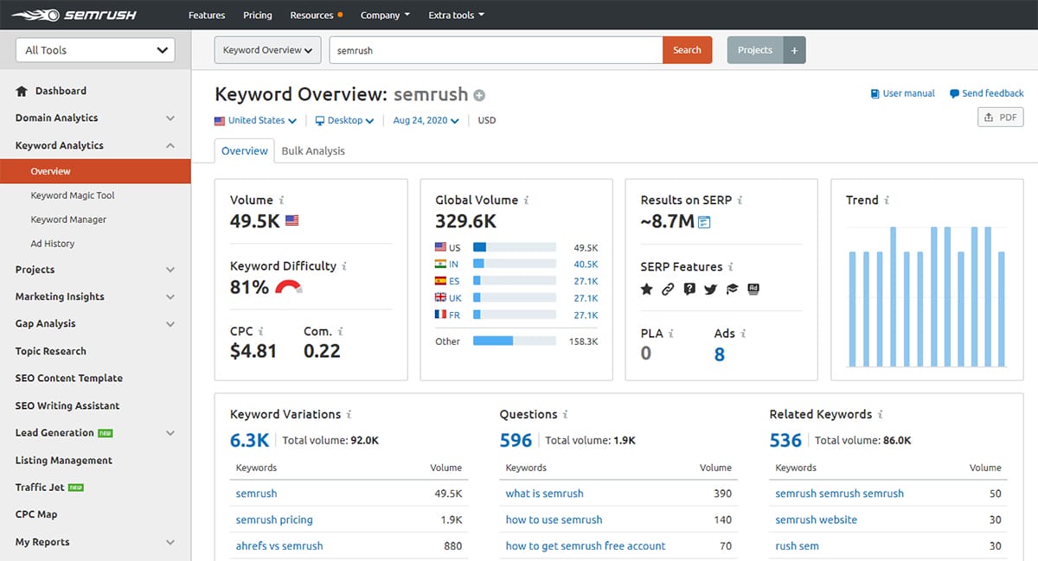The height and width of the screenshot is (561, 1038).
Task: Click the info icon next to Keyword Difficulty
Action: (x=344, y=266)
